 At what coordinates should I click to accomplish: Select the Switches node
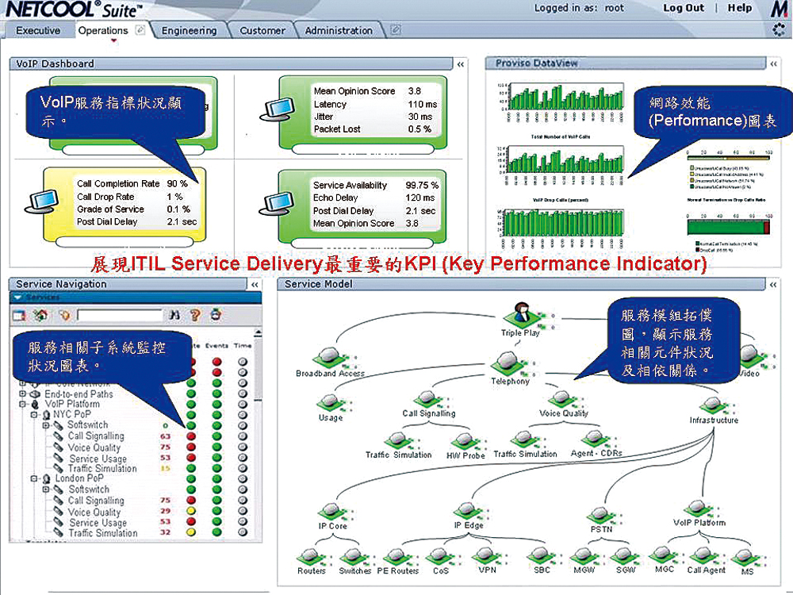354,562
